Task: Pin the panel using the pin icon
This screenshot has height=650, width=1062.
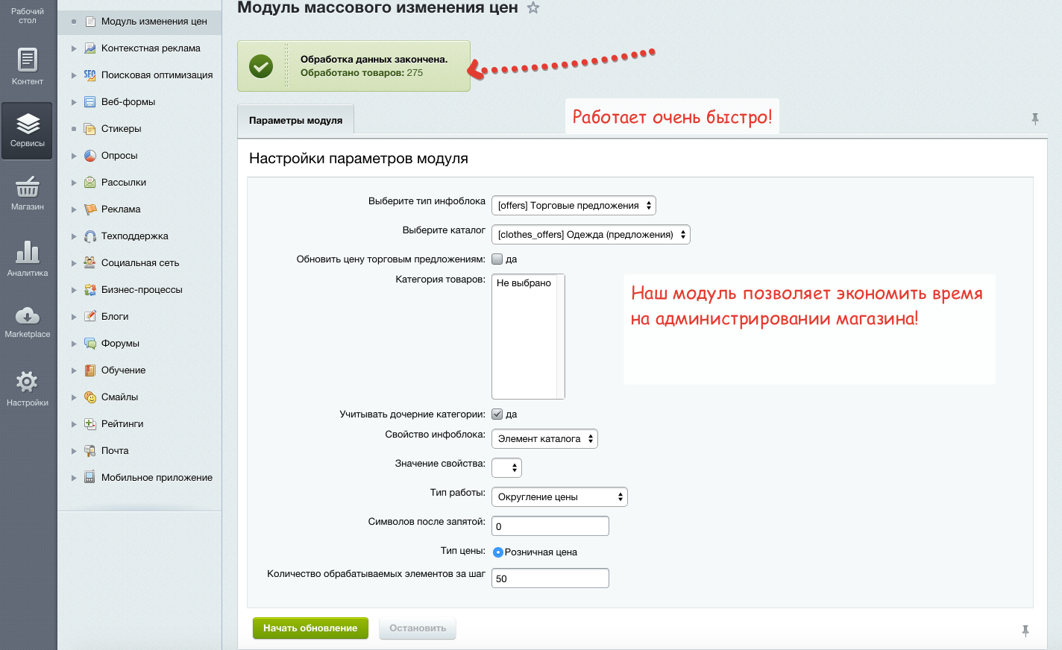Action: pyautogui.click(x=1036, y=118)
